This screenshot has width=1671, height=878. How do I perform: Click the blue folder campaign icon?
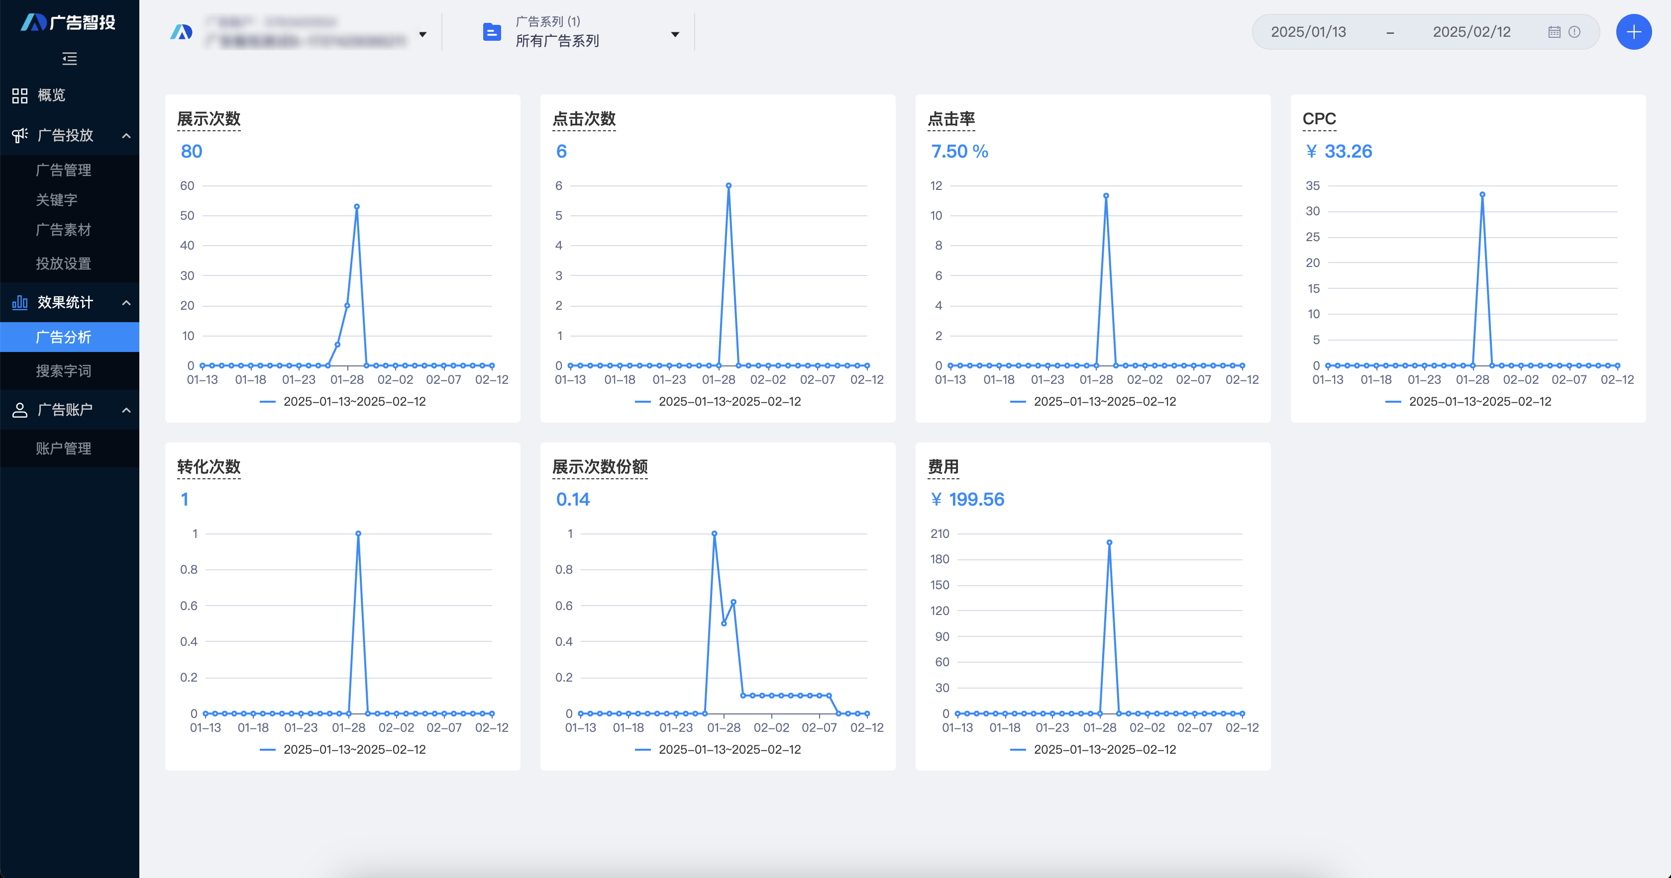tap(492, 32)
